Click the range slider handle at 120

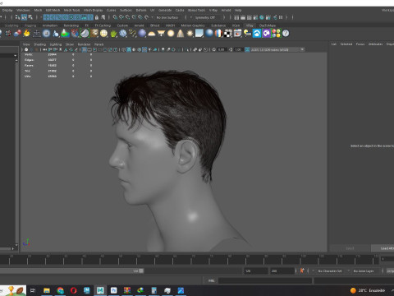coord(141,271)
